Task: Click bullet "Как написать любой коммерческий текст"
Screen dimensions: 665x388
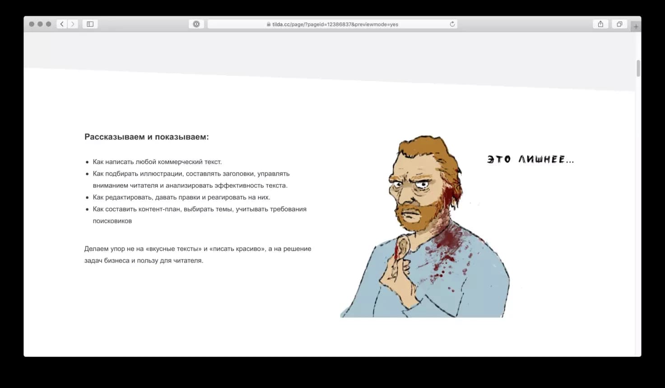Action: pos(157,162)
